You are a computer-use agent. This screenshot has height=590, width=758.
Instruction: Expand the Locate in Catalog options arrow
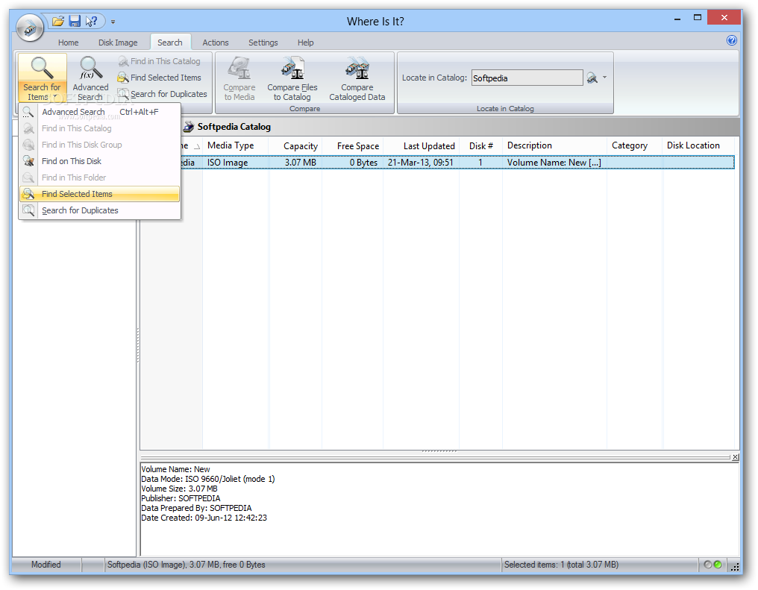click(x=604, y=78)
